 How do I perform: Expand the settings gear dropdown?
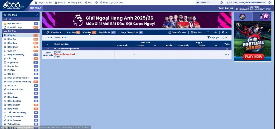click(x=225, y=32)
